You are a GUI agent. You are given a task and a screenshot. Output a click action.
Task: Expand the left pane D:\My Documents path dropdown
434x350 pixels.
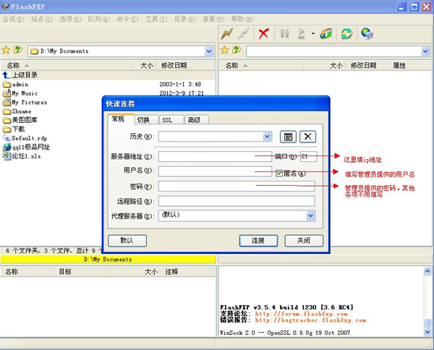tap(210, 51)
